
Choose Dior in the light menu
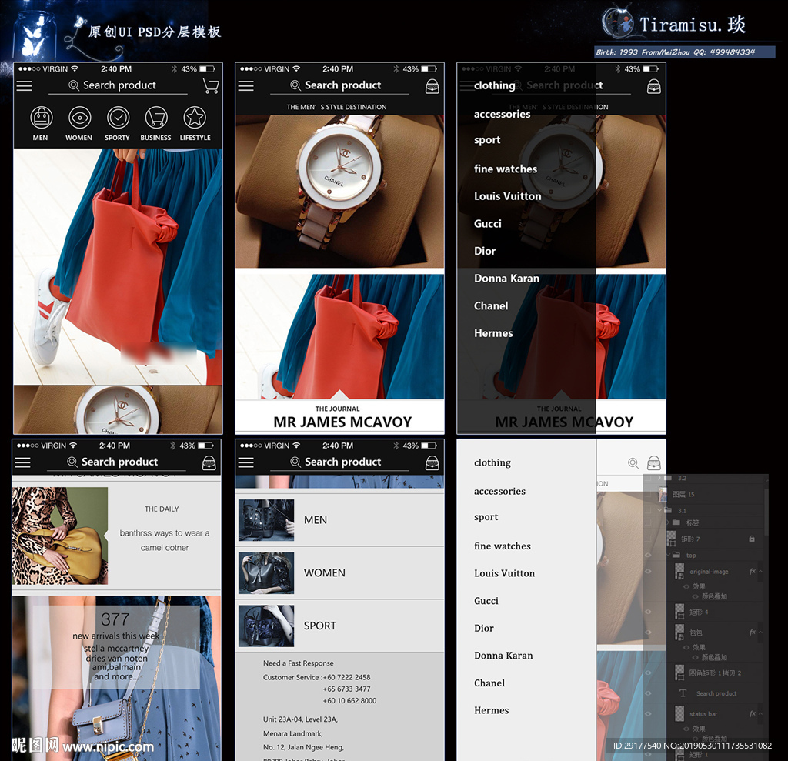[483, 629]
